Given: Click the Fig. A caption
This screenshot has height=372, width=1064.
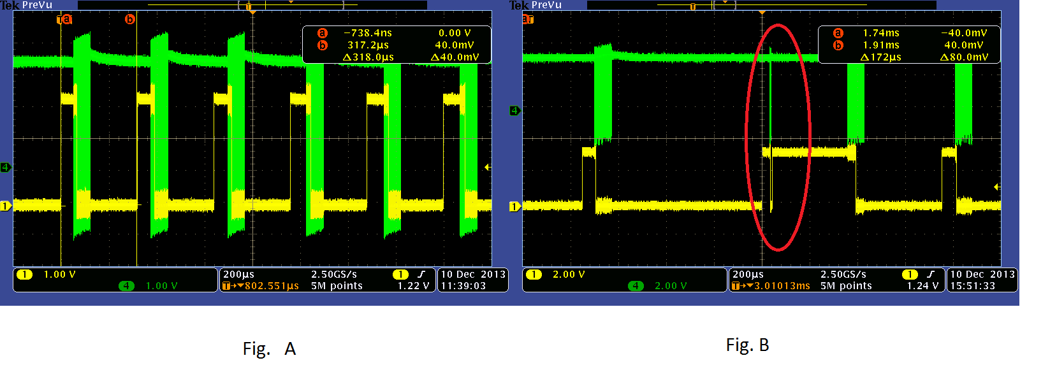Looking at the screenshot, I should pyautogui.click(x=269, y=349).
